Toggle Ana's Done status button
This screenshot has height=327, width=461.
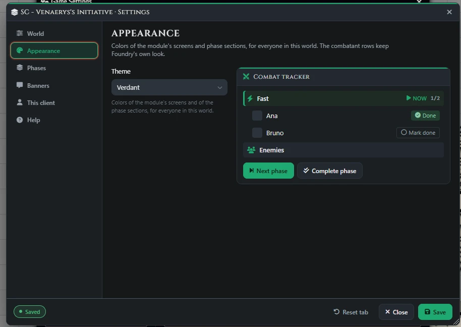click(425, 116)
